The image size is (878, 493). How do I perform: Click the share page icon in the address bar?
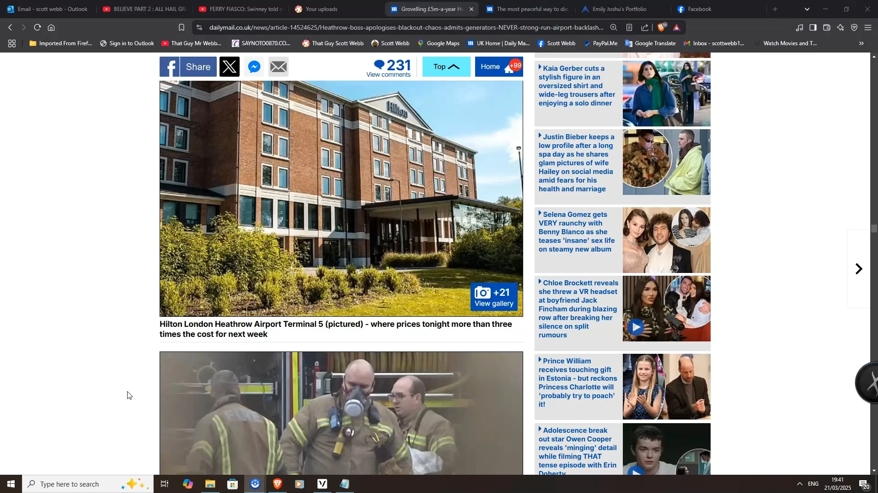click(645, 27)
